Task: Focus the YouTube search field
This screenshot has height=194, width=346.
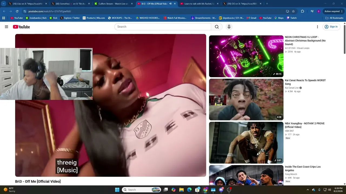Action: (163, 27)
